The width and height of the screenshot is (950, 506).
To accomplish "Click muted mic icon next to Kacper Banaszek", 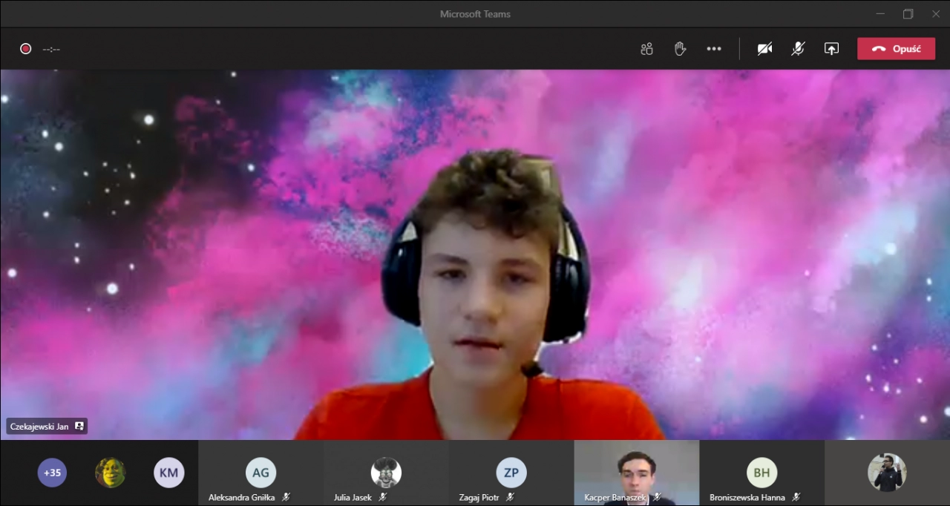I will click(x=657, y=497).
